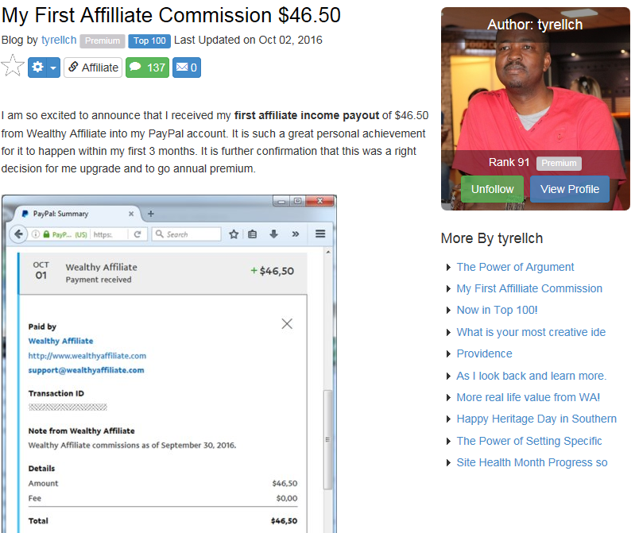Open 'The Power of Setting Specific' post

pyautogui.click(x=529, y=441)
